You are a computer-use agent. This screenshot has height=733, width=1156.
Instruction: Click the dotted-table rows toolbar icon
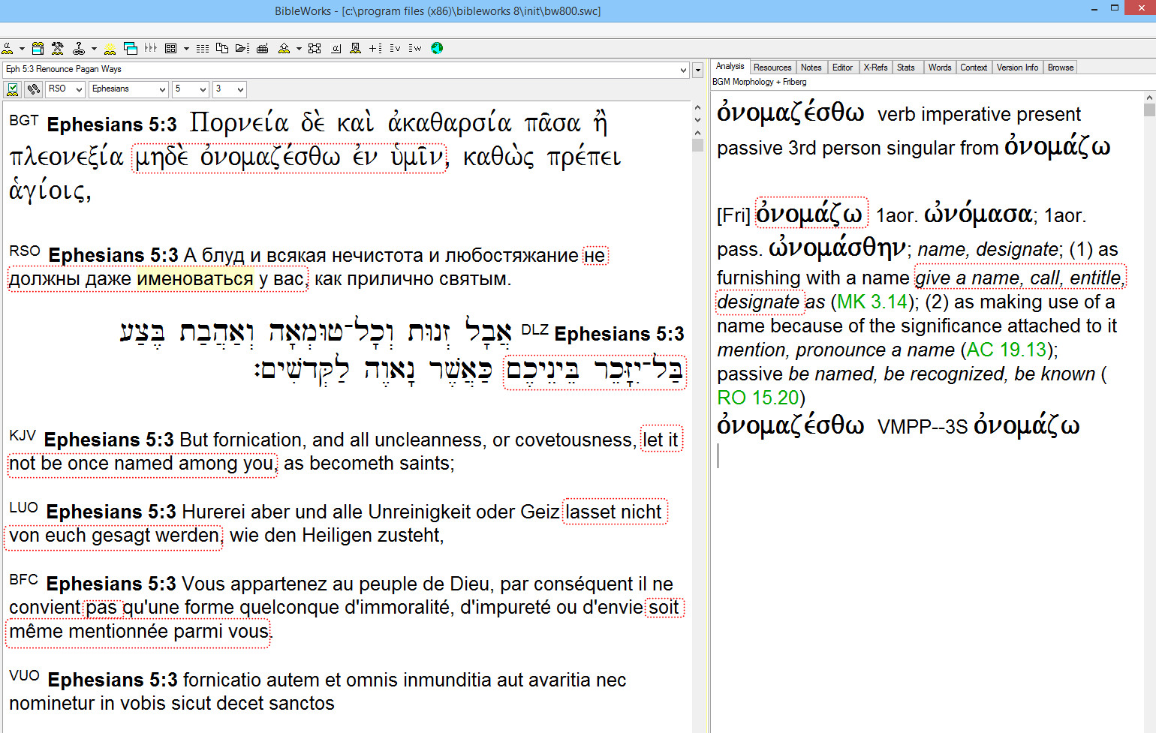coord(203,48)
